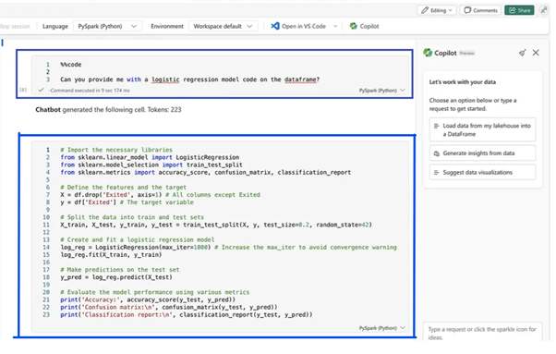
Task: Click the 'Command executed in 9 sec' text
Action: pyautogui.click(x=90, y=91)
